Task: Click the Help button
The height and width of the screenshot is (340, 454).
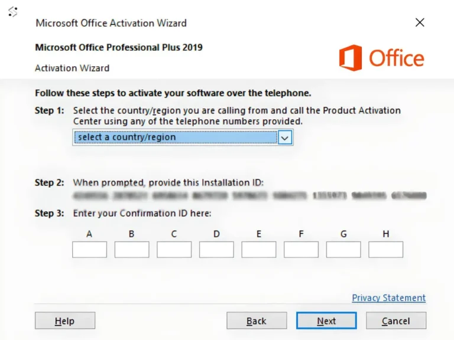Action: (65, 321)
